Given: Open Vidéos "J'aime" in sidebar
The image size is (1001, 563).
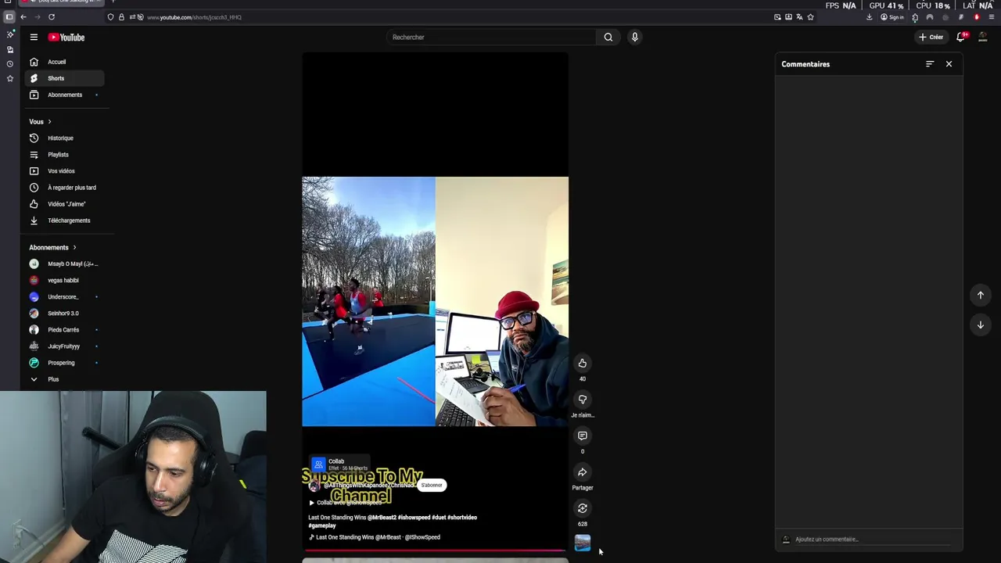Looking at the screenshot, I should (x=63, y=204).
